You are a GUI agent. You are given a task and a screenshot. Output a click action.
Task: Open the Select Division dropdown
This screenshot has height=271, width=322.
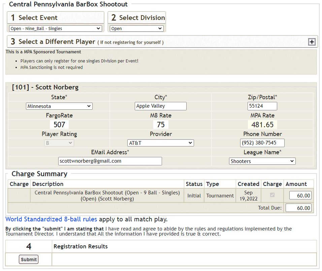pos(137,29)
